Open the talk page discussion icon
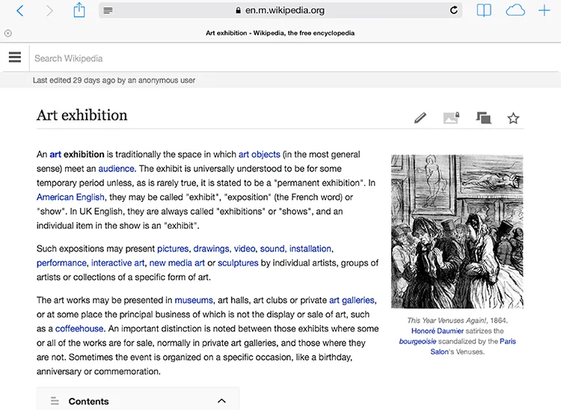 483,117
